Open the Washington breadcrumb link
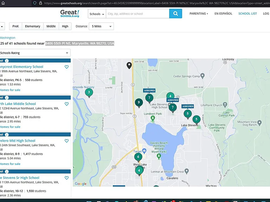Screen dimensions: 270x202 tap(8, 38)
